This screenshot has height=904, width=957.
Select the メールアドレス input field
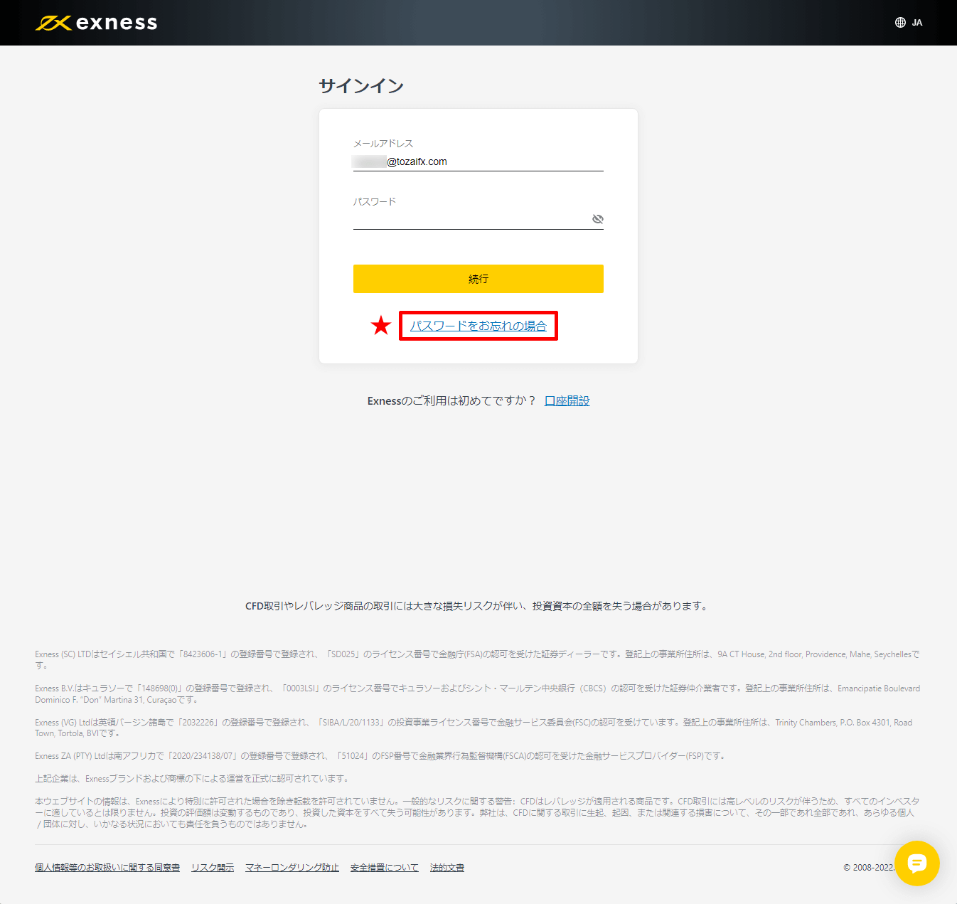pos(478,161)
